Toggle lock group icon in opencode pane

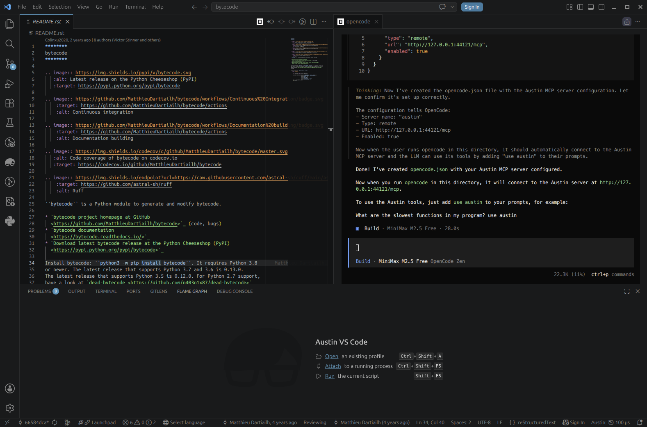(627, 22)
